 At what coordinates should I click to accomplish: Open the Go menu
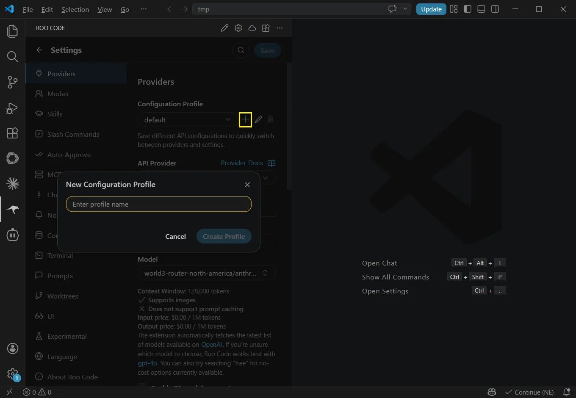pos(125,9)
